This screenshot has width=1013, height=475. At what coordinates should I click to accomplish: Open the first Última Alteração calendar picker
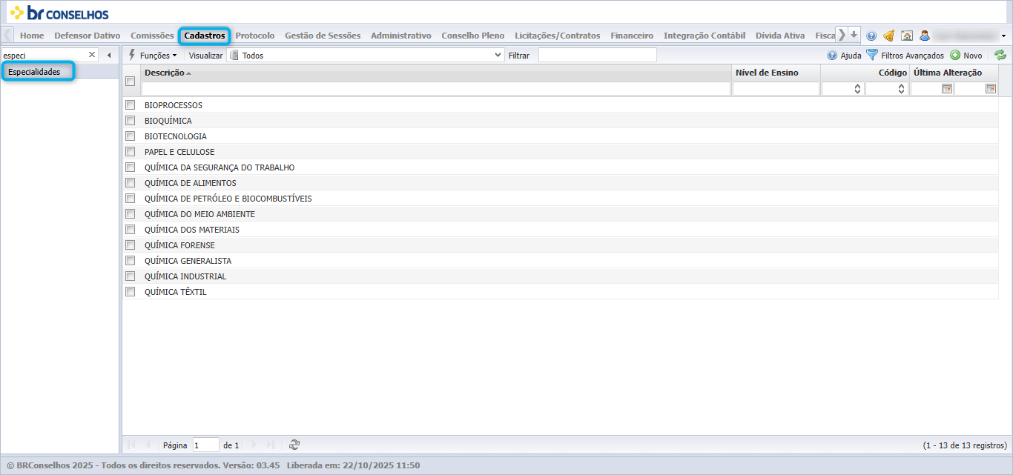click(946, 89)
